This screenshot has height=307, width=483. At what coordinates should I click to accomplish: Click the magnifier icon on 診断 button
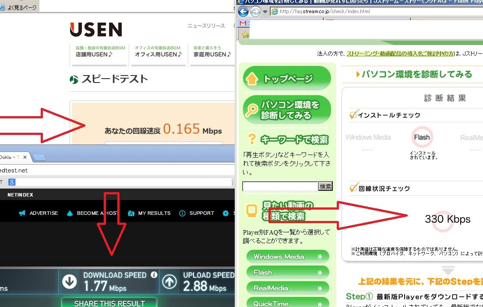point(252,110)
